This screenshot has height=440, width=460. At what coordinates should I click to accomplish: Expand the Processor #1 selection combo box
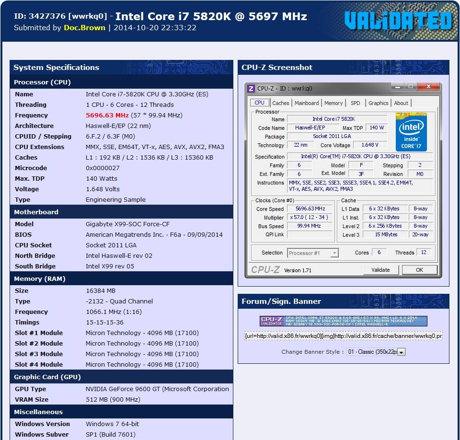[x=313, y=253]
